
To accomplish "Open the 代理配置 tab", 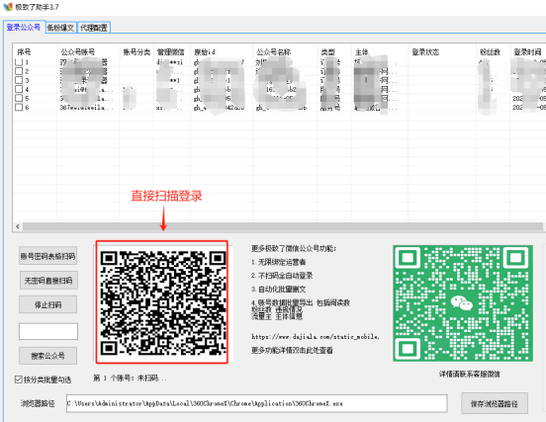I will coord(94,28).
